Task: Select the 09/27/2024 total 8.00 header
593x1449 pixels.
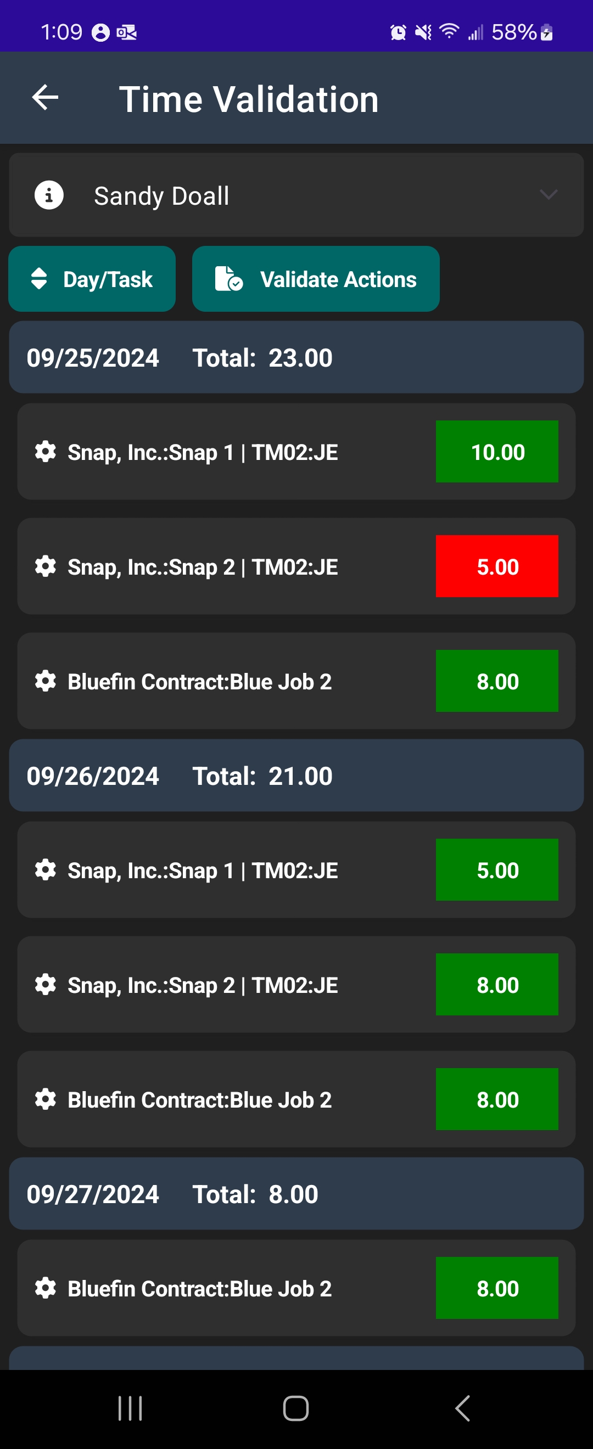Action: [x=296, y=1194]
